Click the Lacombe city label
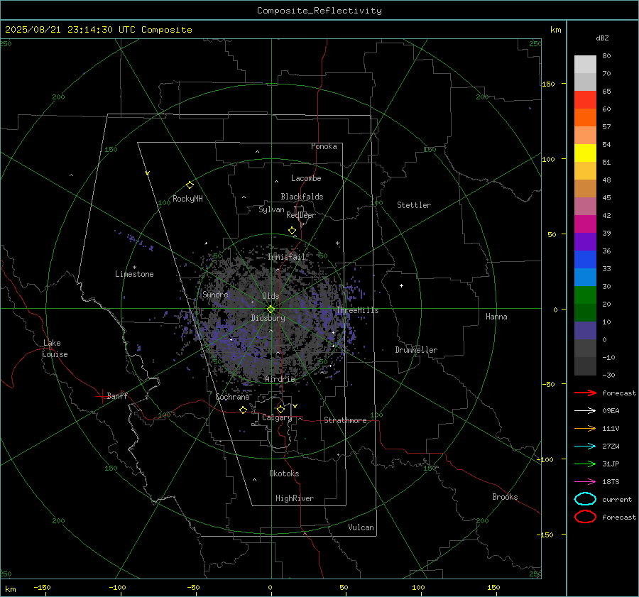639x597 pixels. (x=306, y=178)
